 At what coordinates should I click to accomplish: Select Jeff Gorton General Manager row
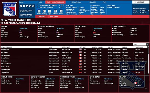[x=74, y=52]
